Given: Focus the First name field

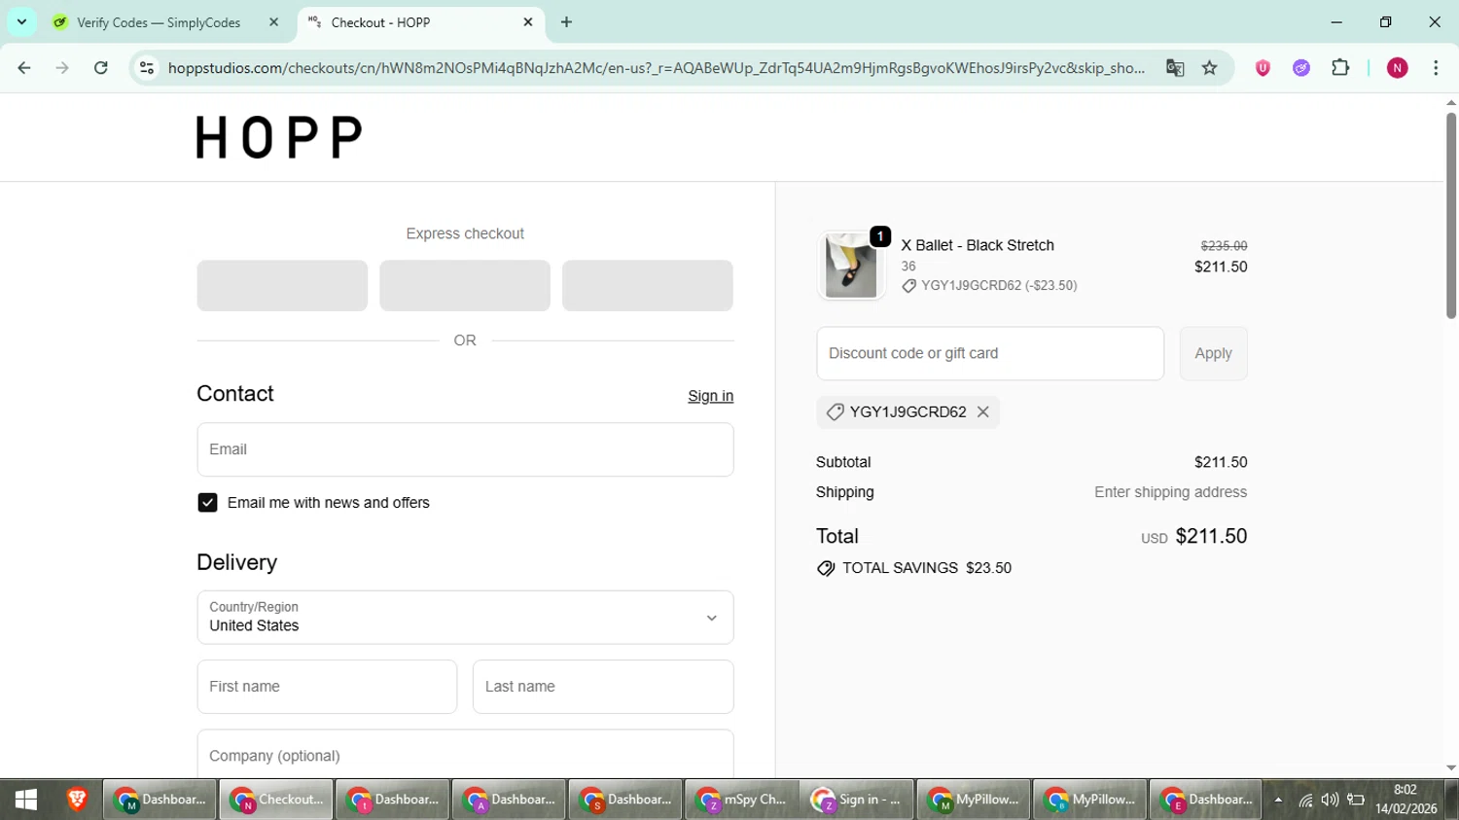Looking at the screenshot, I should point(327,687).
